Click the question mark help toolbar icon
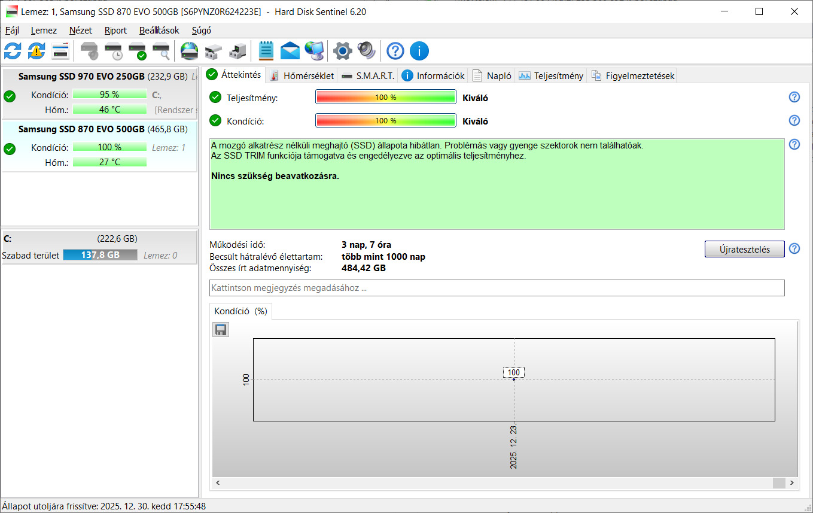This screenshot has width=813, height=513. [x=395, y=51]
